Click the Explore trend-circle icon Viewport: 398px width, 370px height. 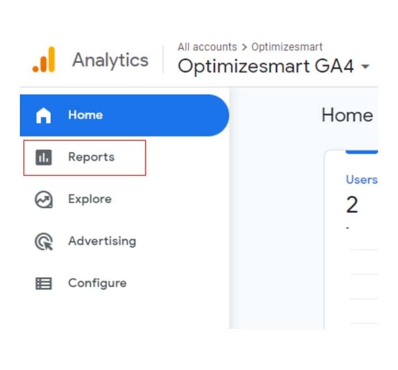pos(44,199)
